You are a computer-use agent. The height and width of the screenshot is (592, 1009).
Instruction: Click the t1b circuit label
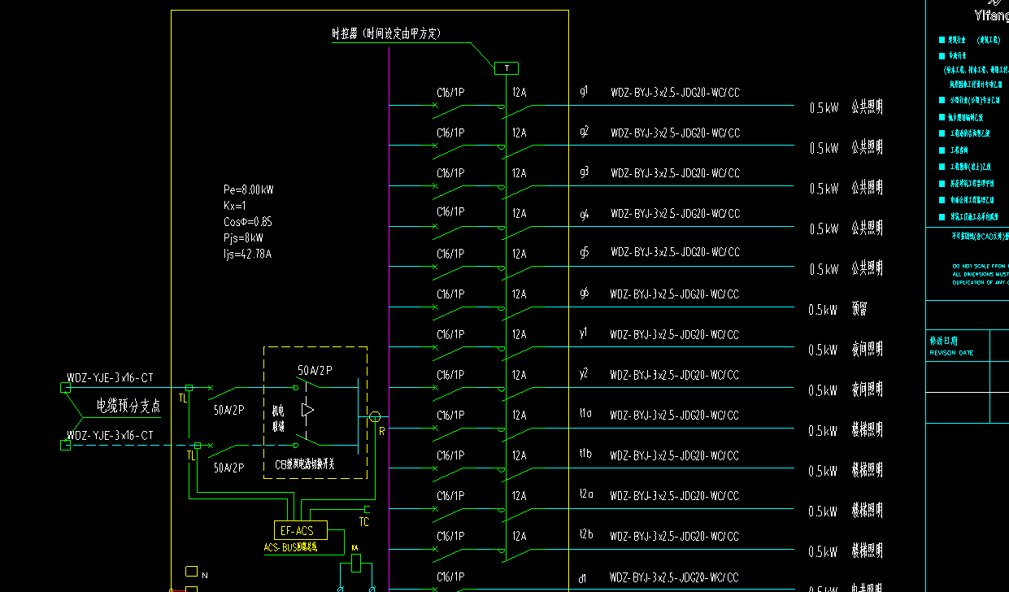(585, 455)
